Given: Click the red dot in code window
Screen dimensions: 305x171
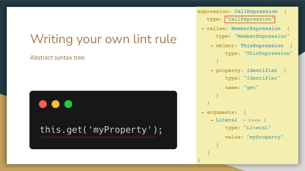Looking at the screenshot, I should 43,104.
